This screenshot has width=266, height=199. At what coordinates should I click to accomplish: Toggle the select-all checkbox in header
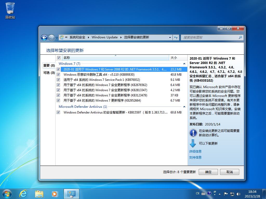[x=59, y=58]
